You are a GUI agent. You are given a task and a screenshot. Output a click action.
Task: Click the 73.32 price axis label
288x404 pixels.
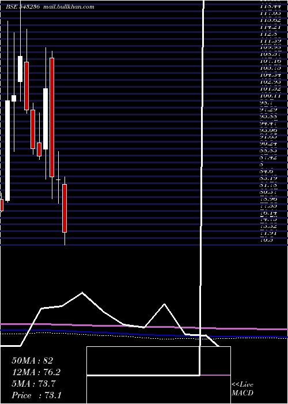point(268,226)
